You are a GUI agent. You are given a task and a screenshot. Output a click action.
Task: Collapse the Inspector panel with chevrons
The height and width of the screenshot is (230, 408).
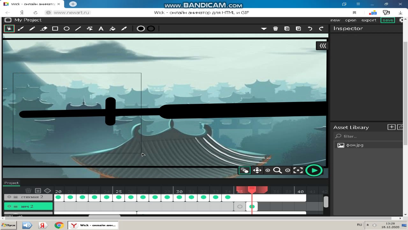pos(323,46)
